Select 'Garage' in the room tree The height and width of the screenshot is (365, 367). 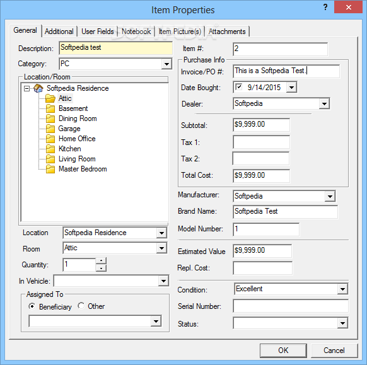[69, 129]
